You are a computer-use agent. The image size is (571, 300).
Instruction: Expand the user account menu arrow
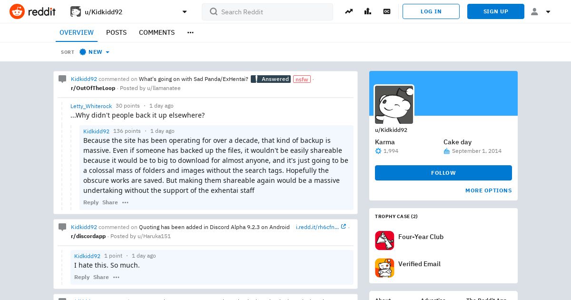pyautogui.click(x=548, y=12)
